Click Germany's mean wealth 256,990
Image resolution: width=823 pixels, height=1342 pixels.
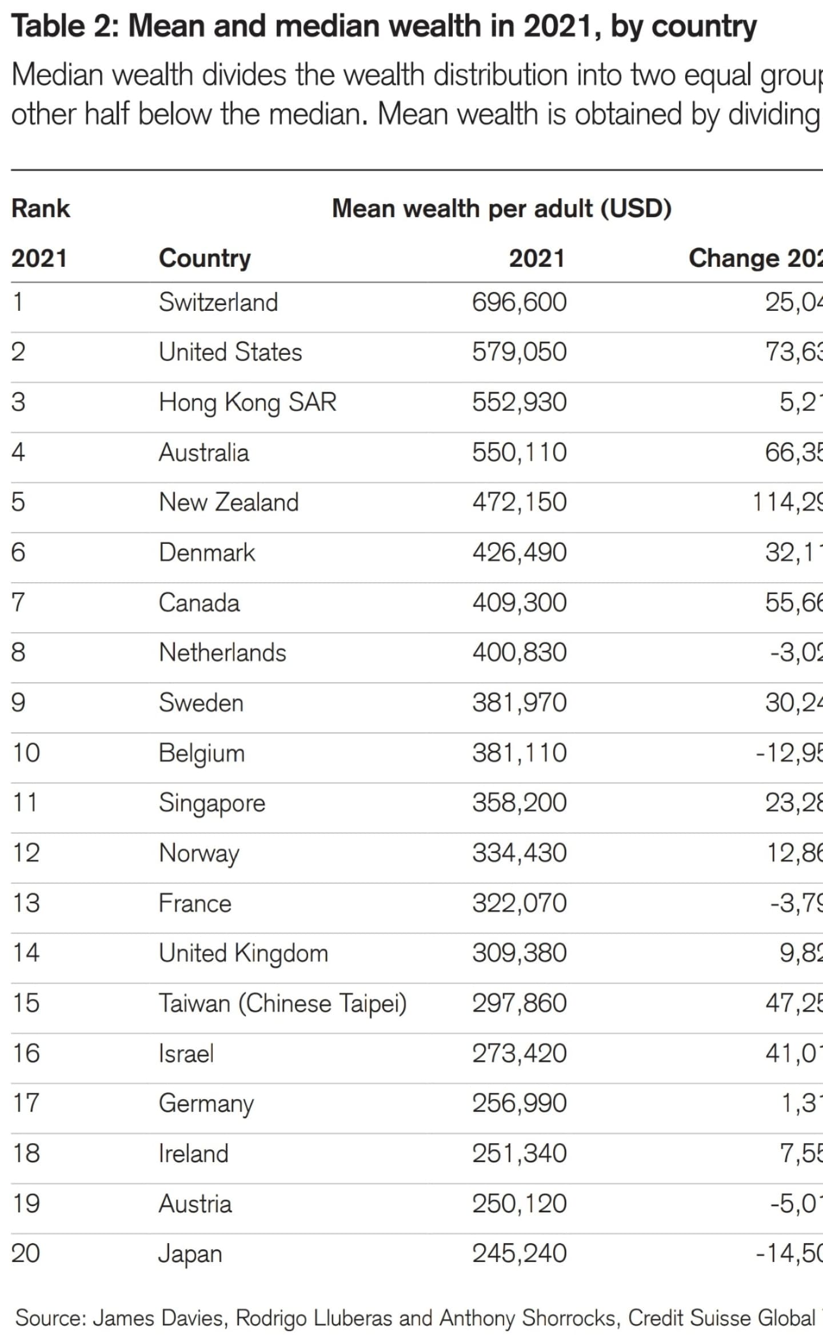(x=519, y=1103)
